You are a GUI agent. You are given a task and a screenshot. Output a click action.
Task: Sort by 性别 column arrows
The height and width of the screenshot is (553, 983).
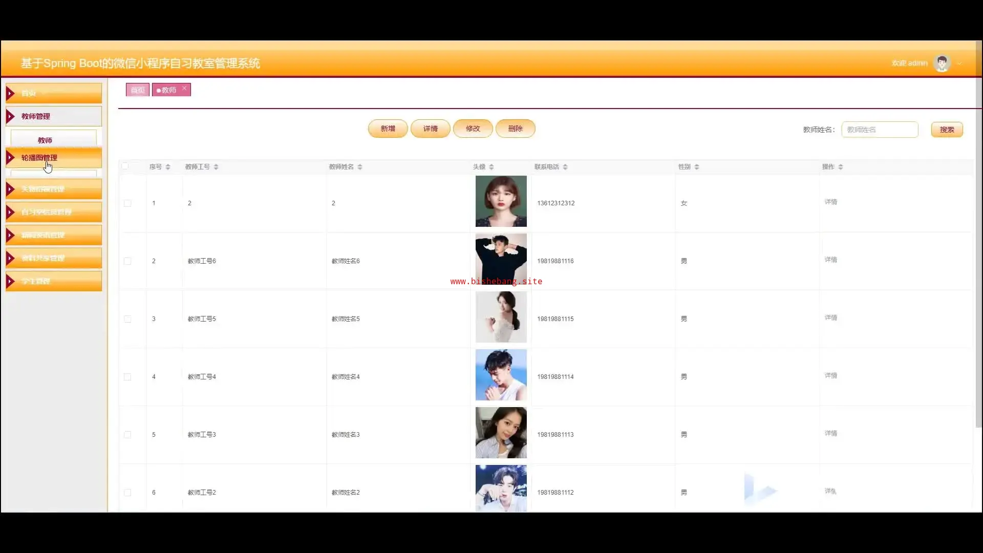click(697, 167)
